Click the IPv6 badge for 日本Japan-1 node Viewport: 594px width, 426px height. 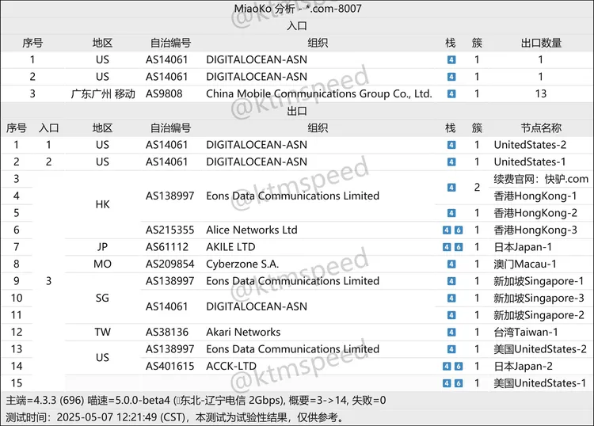click(457, 247)
